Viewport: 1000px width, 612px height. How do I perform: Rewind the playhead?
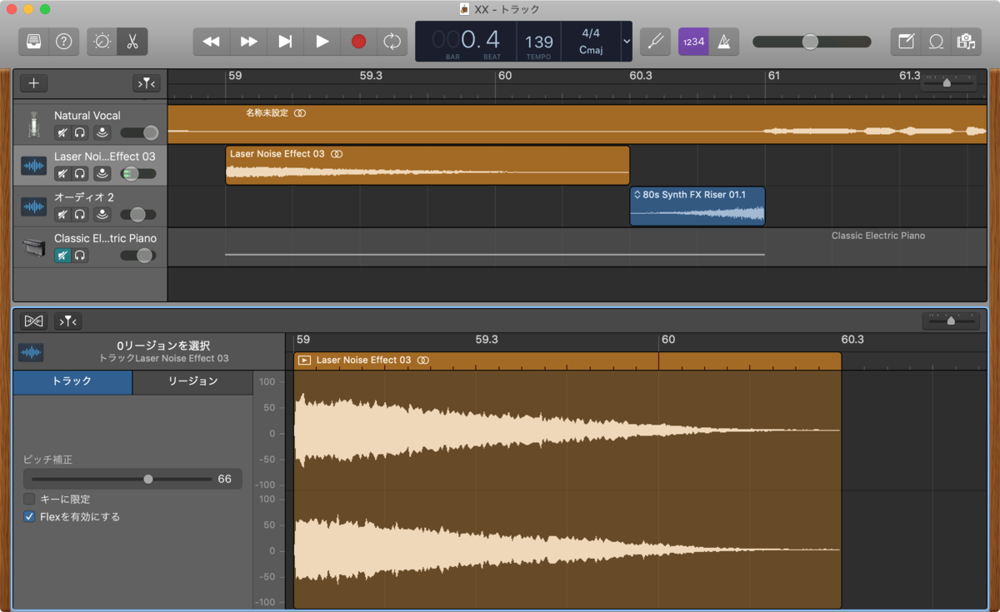212,42
